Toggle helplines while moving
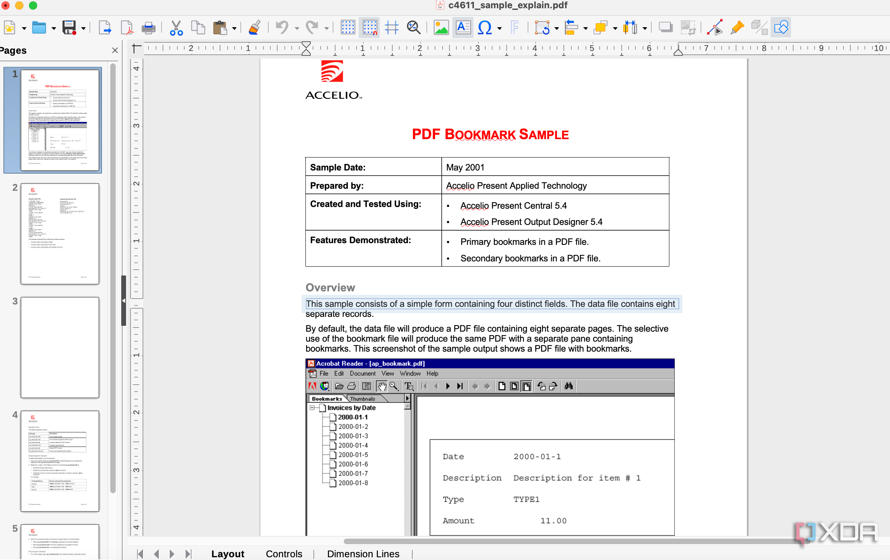The image size is (890, 560). pyautogui.click(x=392, y=28)
